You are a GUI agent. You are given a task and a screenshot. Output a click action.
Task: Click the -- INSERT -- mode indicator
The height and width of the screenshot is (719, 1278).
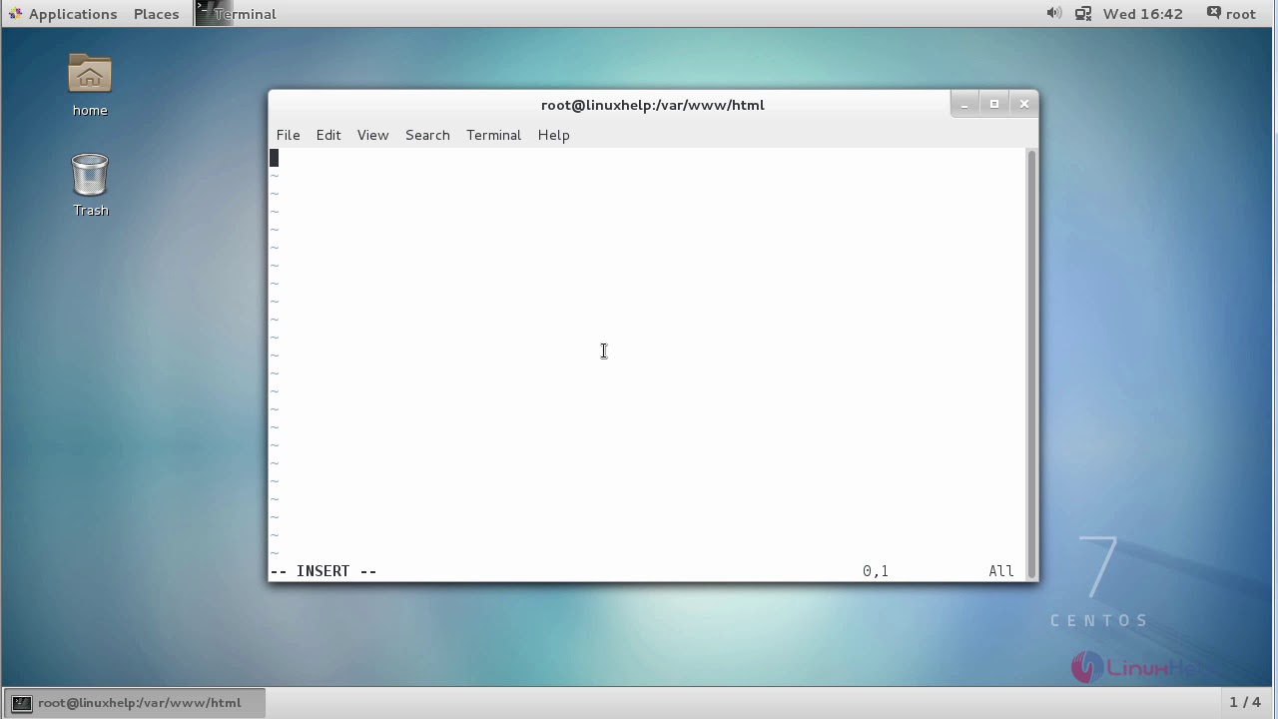click(323, 571)
